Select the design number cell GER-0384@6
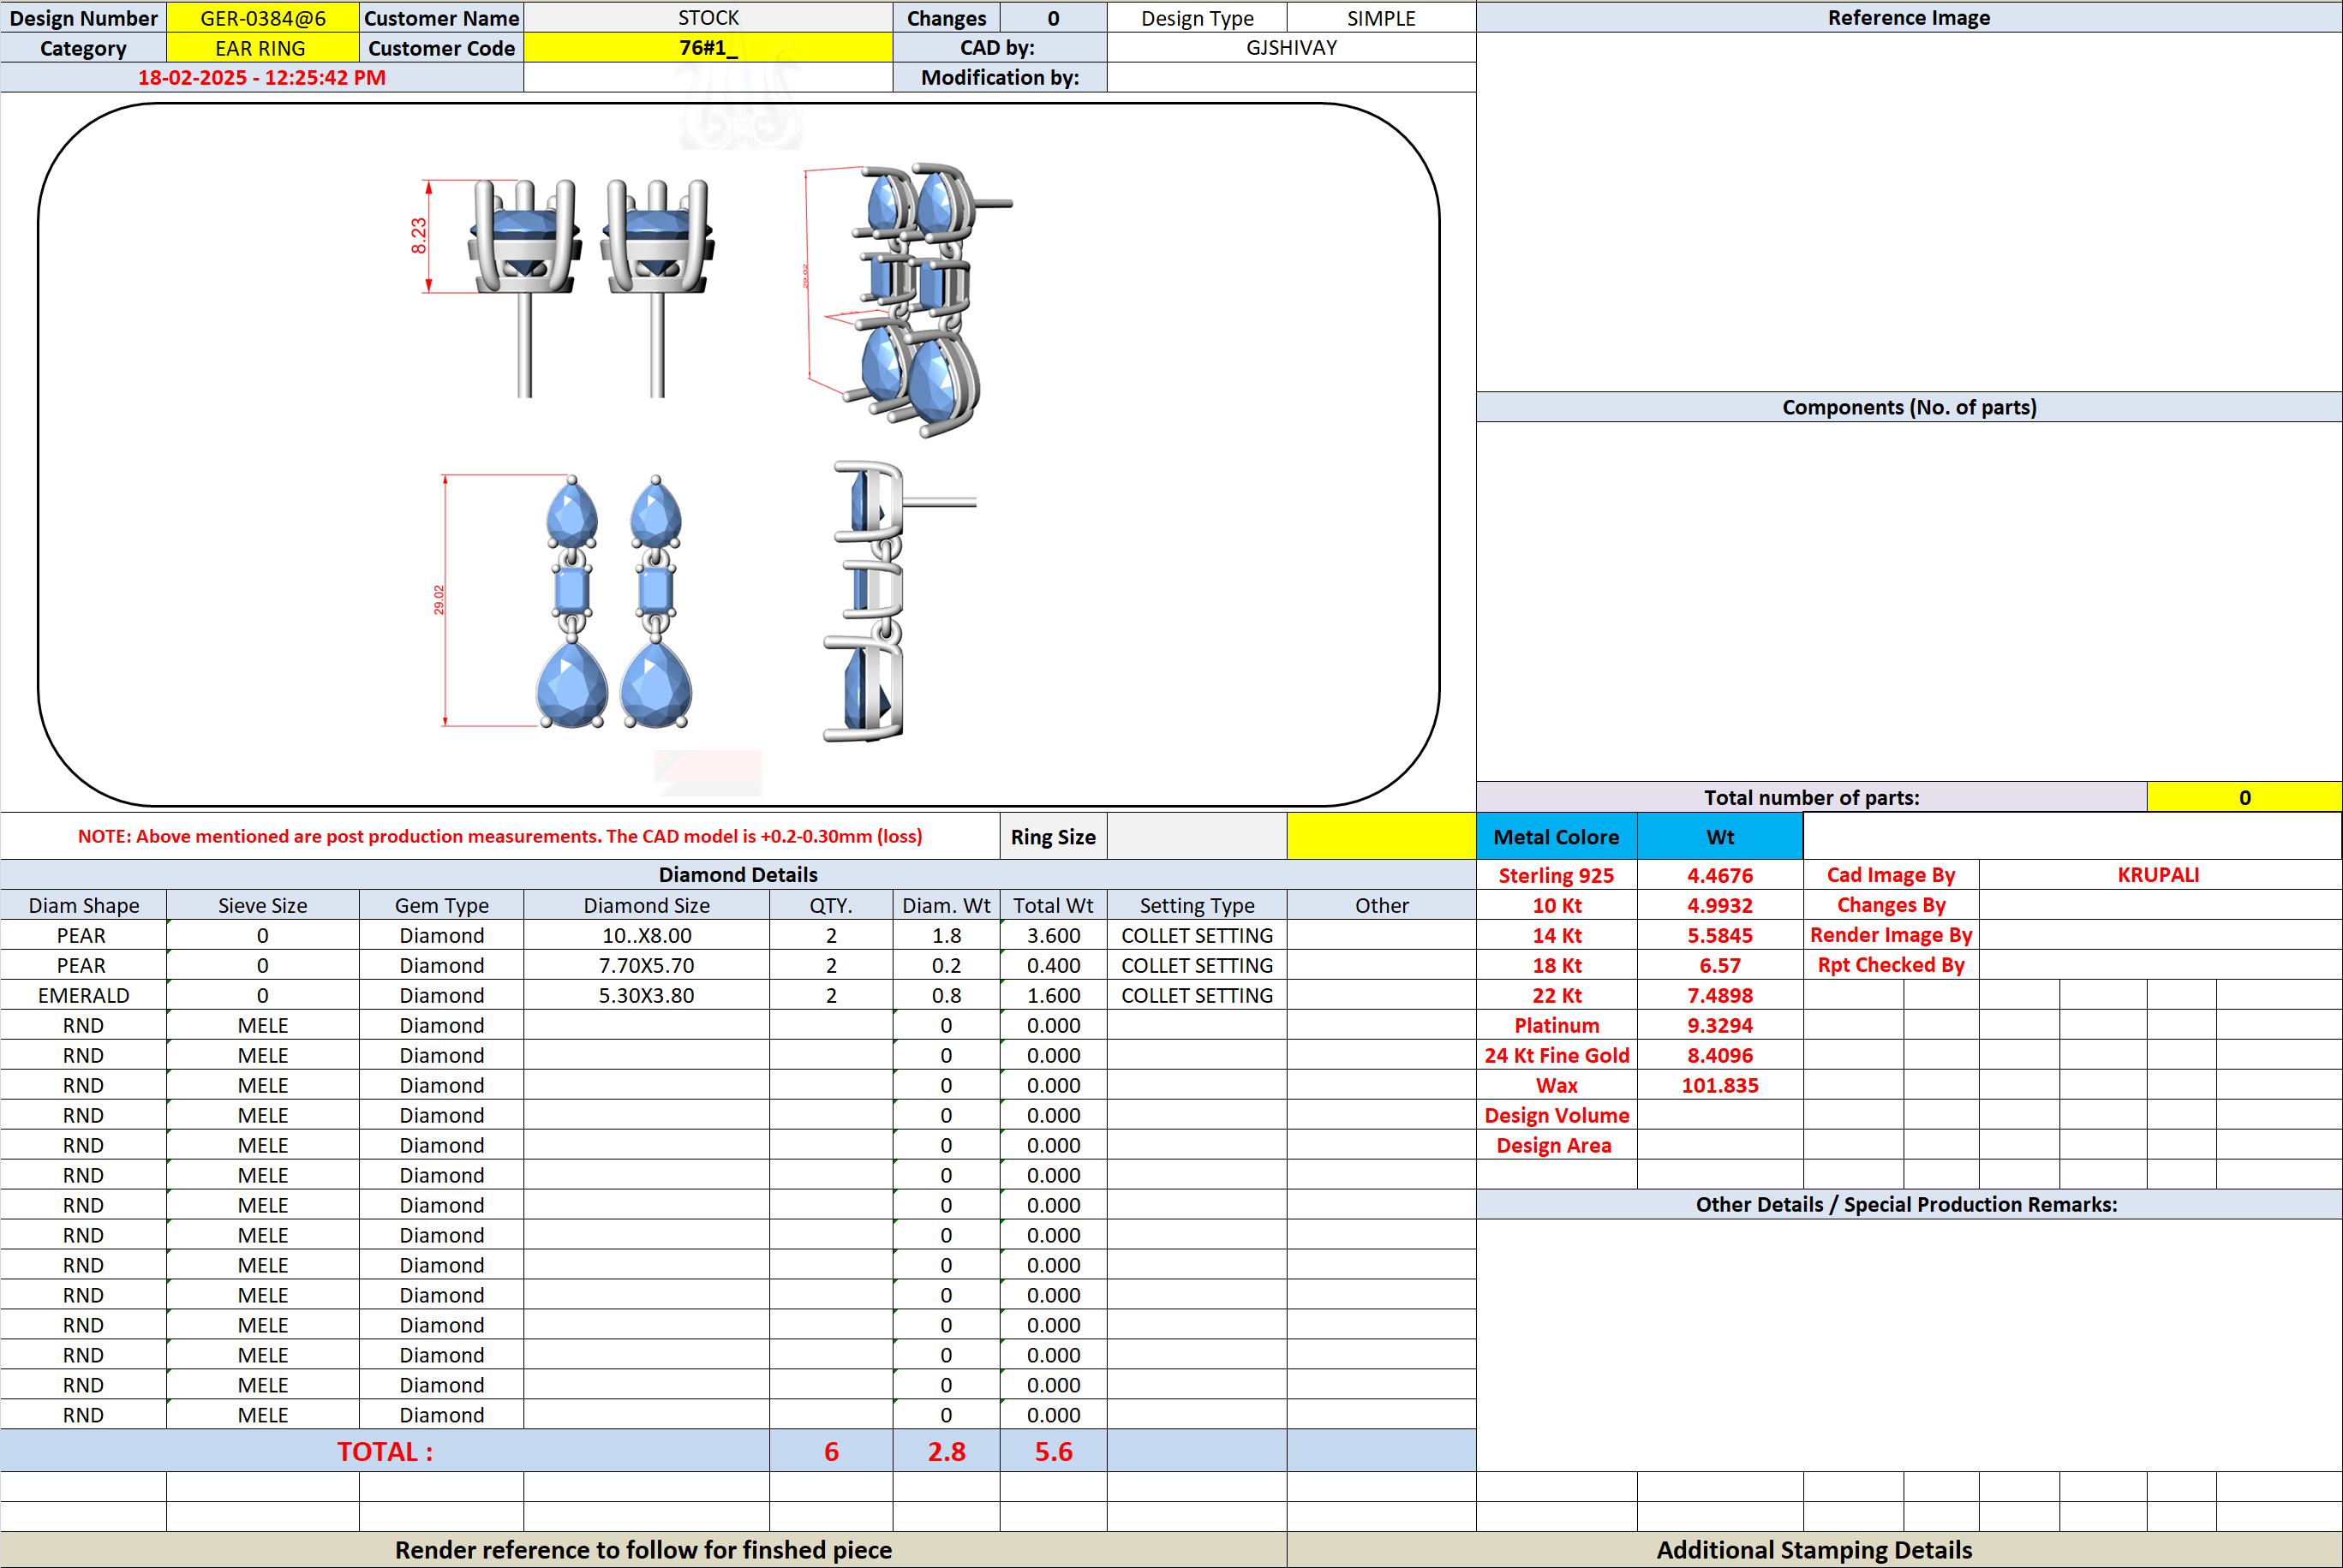Viewport: 2343px width, 1568px height. pyautogui.click(x=262, y=18)
